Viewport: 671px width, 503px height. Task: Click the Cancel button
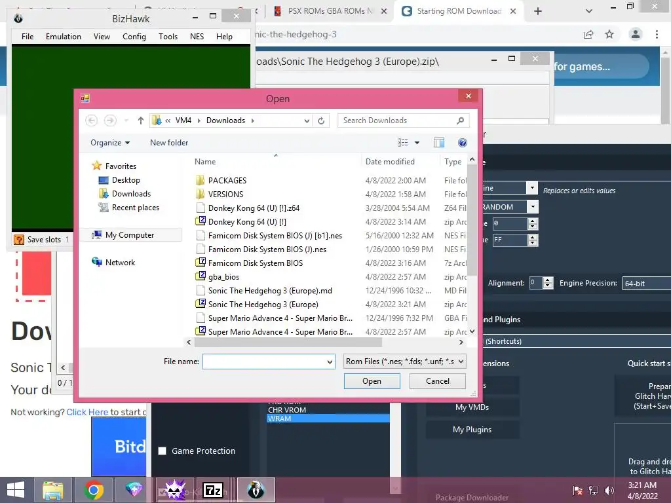pos(437,381)
